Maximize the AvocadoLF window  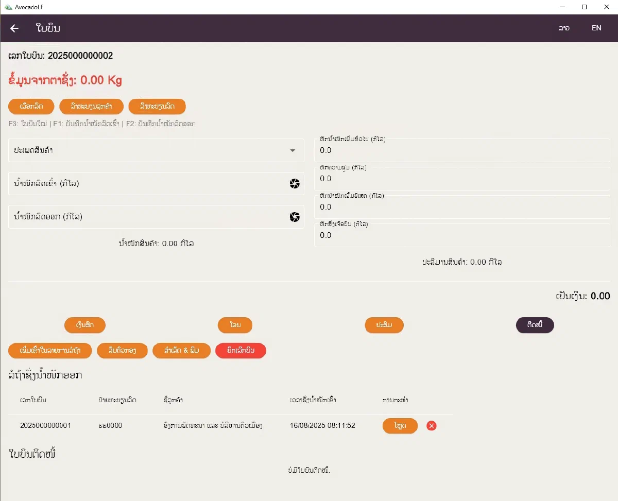pos(584,7)
